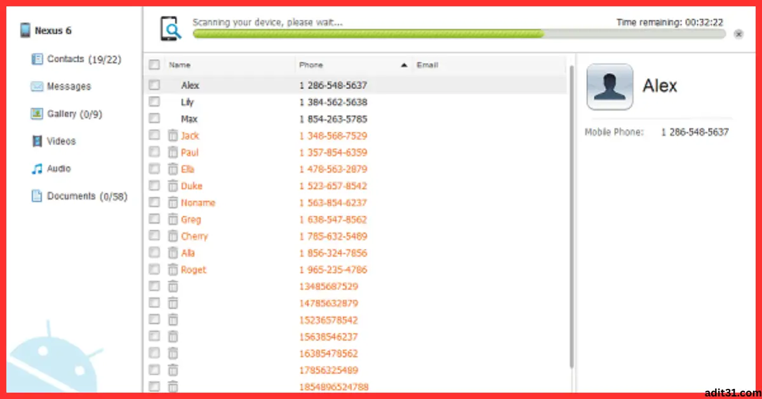Click phone number 1 785-632-5489
Viewport: 762px width, 399px height.
[x=333, y=236]
